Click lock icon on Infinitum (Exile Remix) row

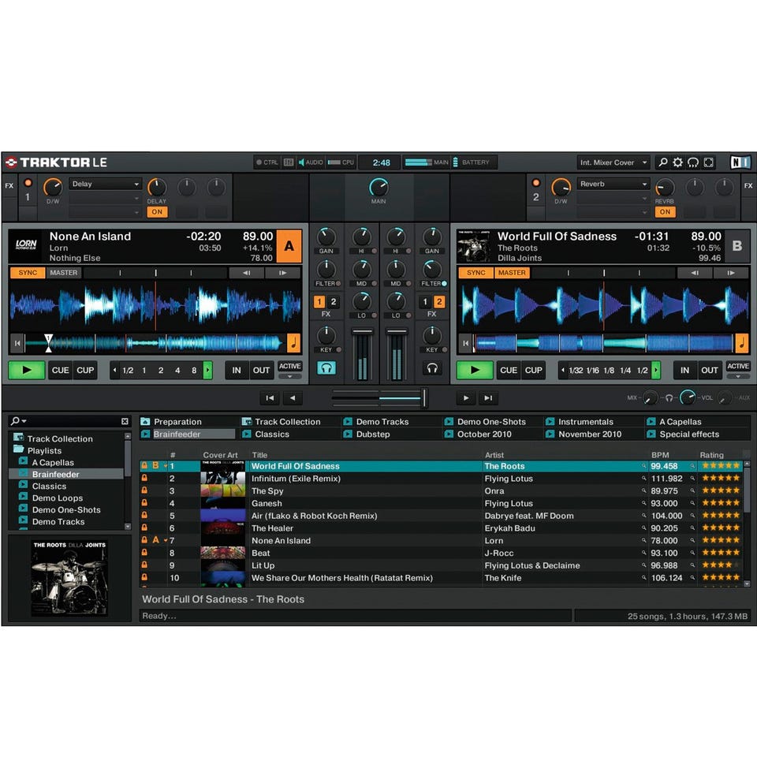click(144, 478)
